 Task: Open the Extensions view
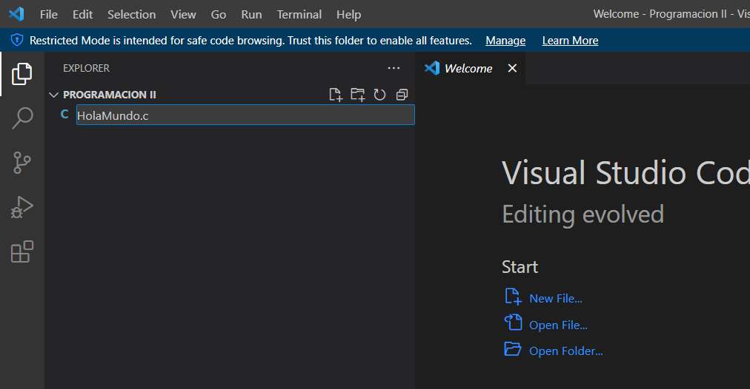(x=22, y=251)
